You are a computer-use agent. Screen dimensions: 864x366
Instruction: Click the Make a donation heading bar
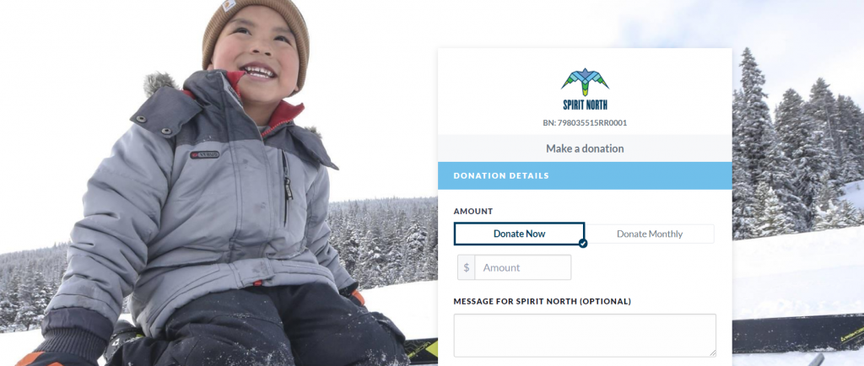click(585, 148)
